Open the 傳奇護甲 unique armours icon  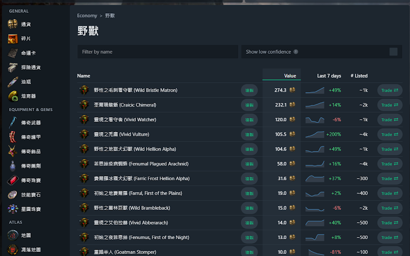pyautogui.click(x=12, y=137)
